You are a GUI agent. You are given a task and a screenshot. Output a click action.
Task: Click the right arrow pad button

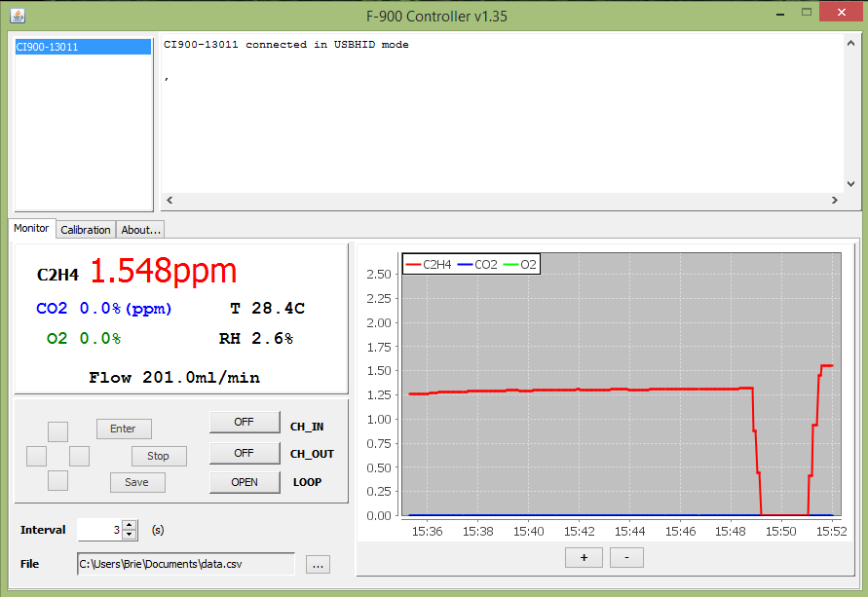pyautogui.click(x=79, y=457)
